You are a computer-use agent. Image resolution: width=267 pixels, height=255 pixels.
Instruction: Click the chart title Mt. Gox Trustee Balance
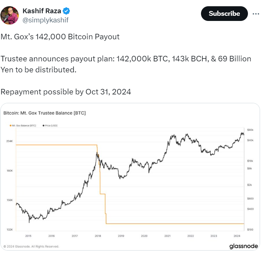pyautogui.click(x=44, y=113)
